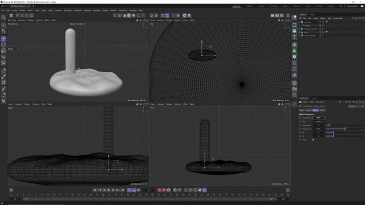This screenshot has height=205, width=365.
Task: Go to the end of the timeline
Action: coord(123,190)
